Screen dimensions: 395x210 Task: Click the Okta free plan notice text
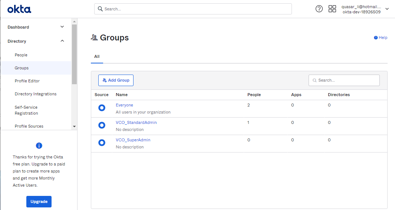tap(39, 171)
